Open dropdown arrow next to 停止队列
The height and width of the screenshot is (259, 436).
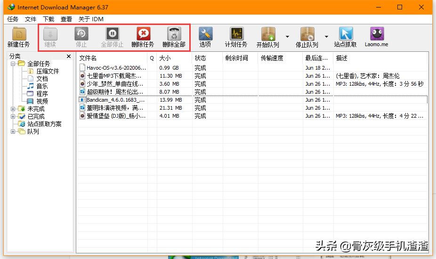[326, 36]
